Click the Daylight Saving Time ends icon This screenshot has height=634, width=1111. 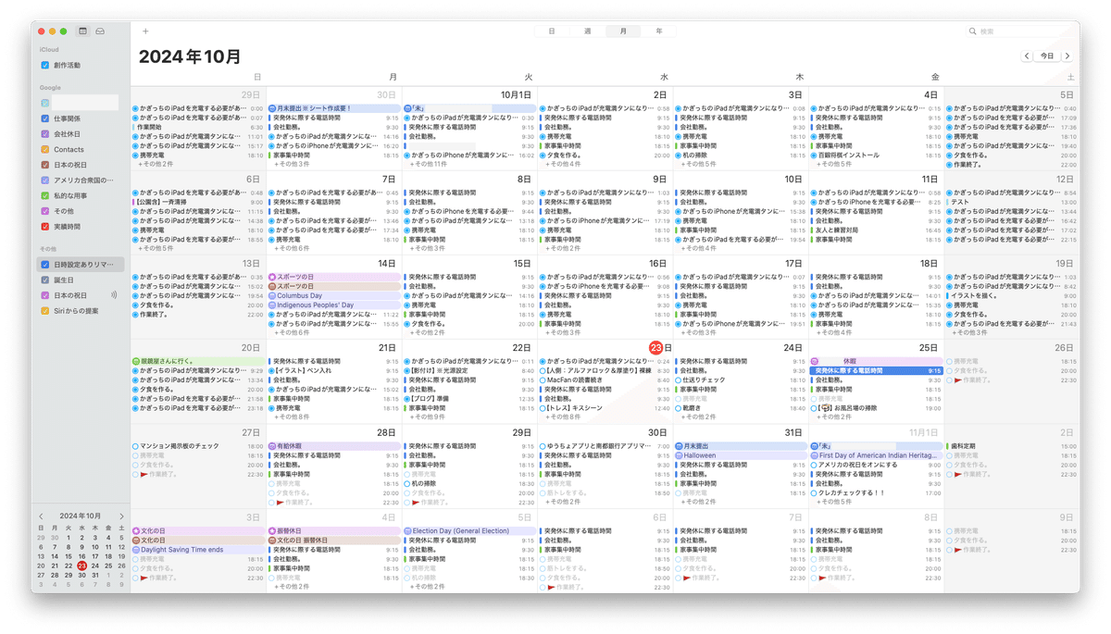[136, 550]
